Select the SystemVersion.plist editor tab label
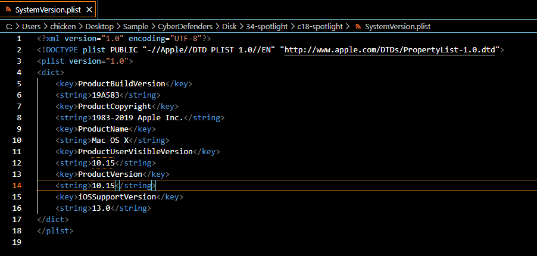This screenshot has width=537, height=256. 48,10
